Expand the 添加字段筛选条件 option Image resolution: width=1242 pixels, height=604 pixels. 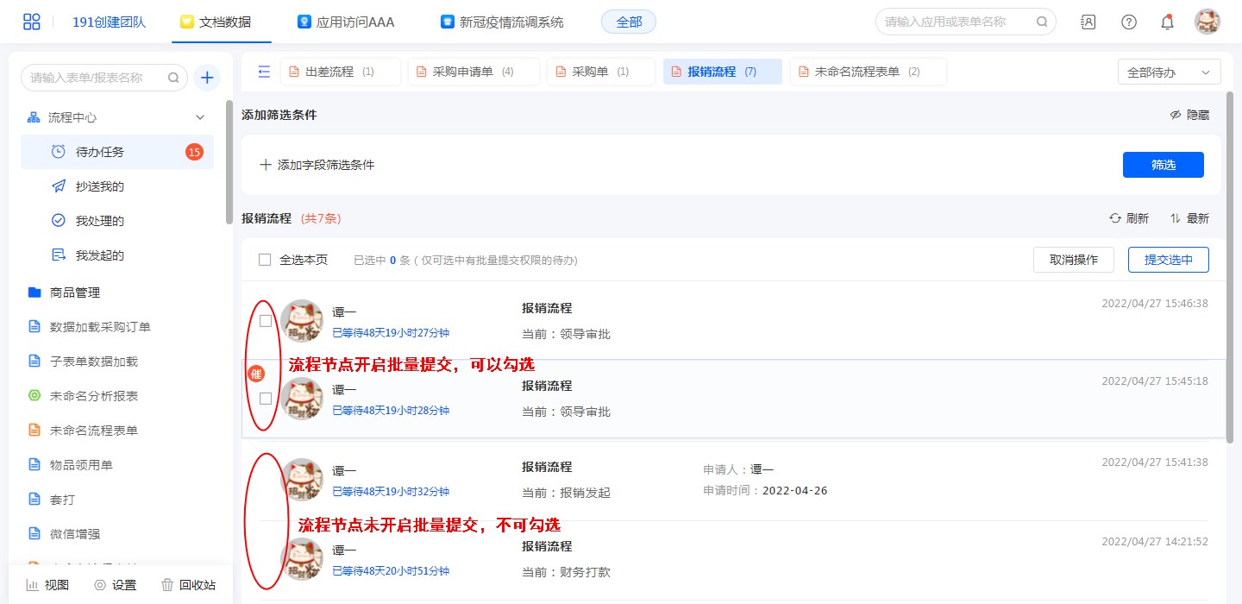point(317,165)
